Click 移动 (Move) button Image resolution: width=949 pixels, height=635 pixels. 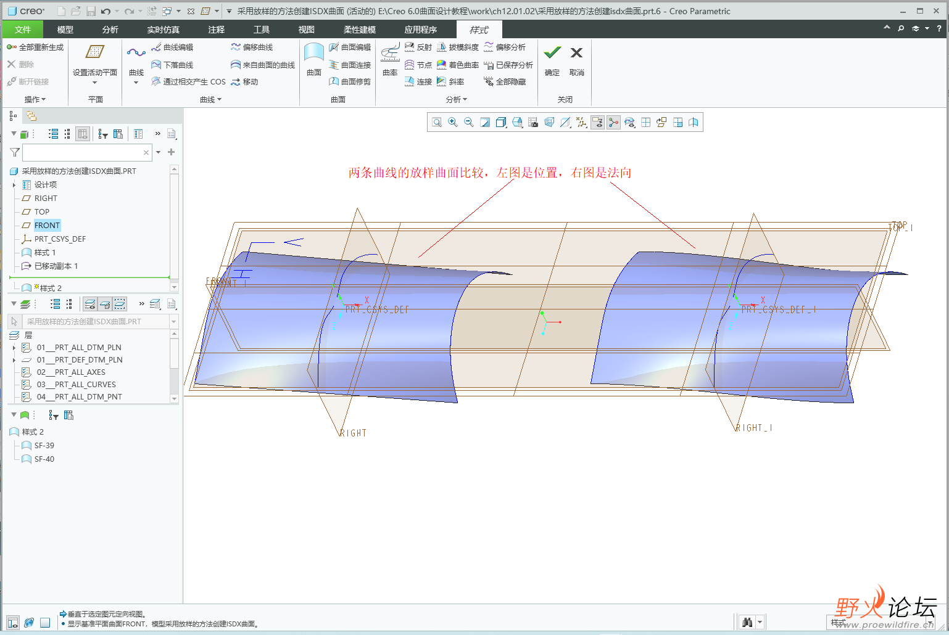point(245,81)
